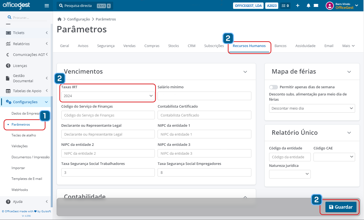Click the Guardar button

click(x=341, y=207)
